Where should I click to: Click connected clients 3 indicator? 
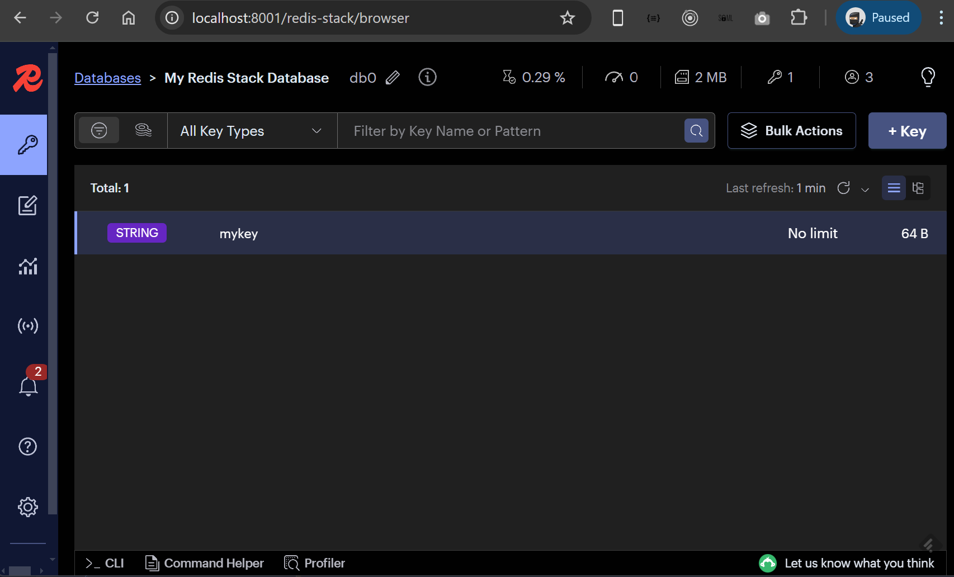tap(859, 77)
